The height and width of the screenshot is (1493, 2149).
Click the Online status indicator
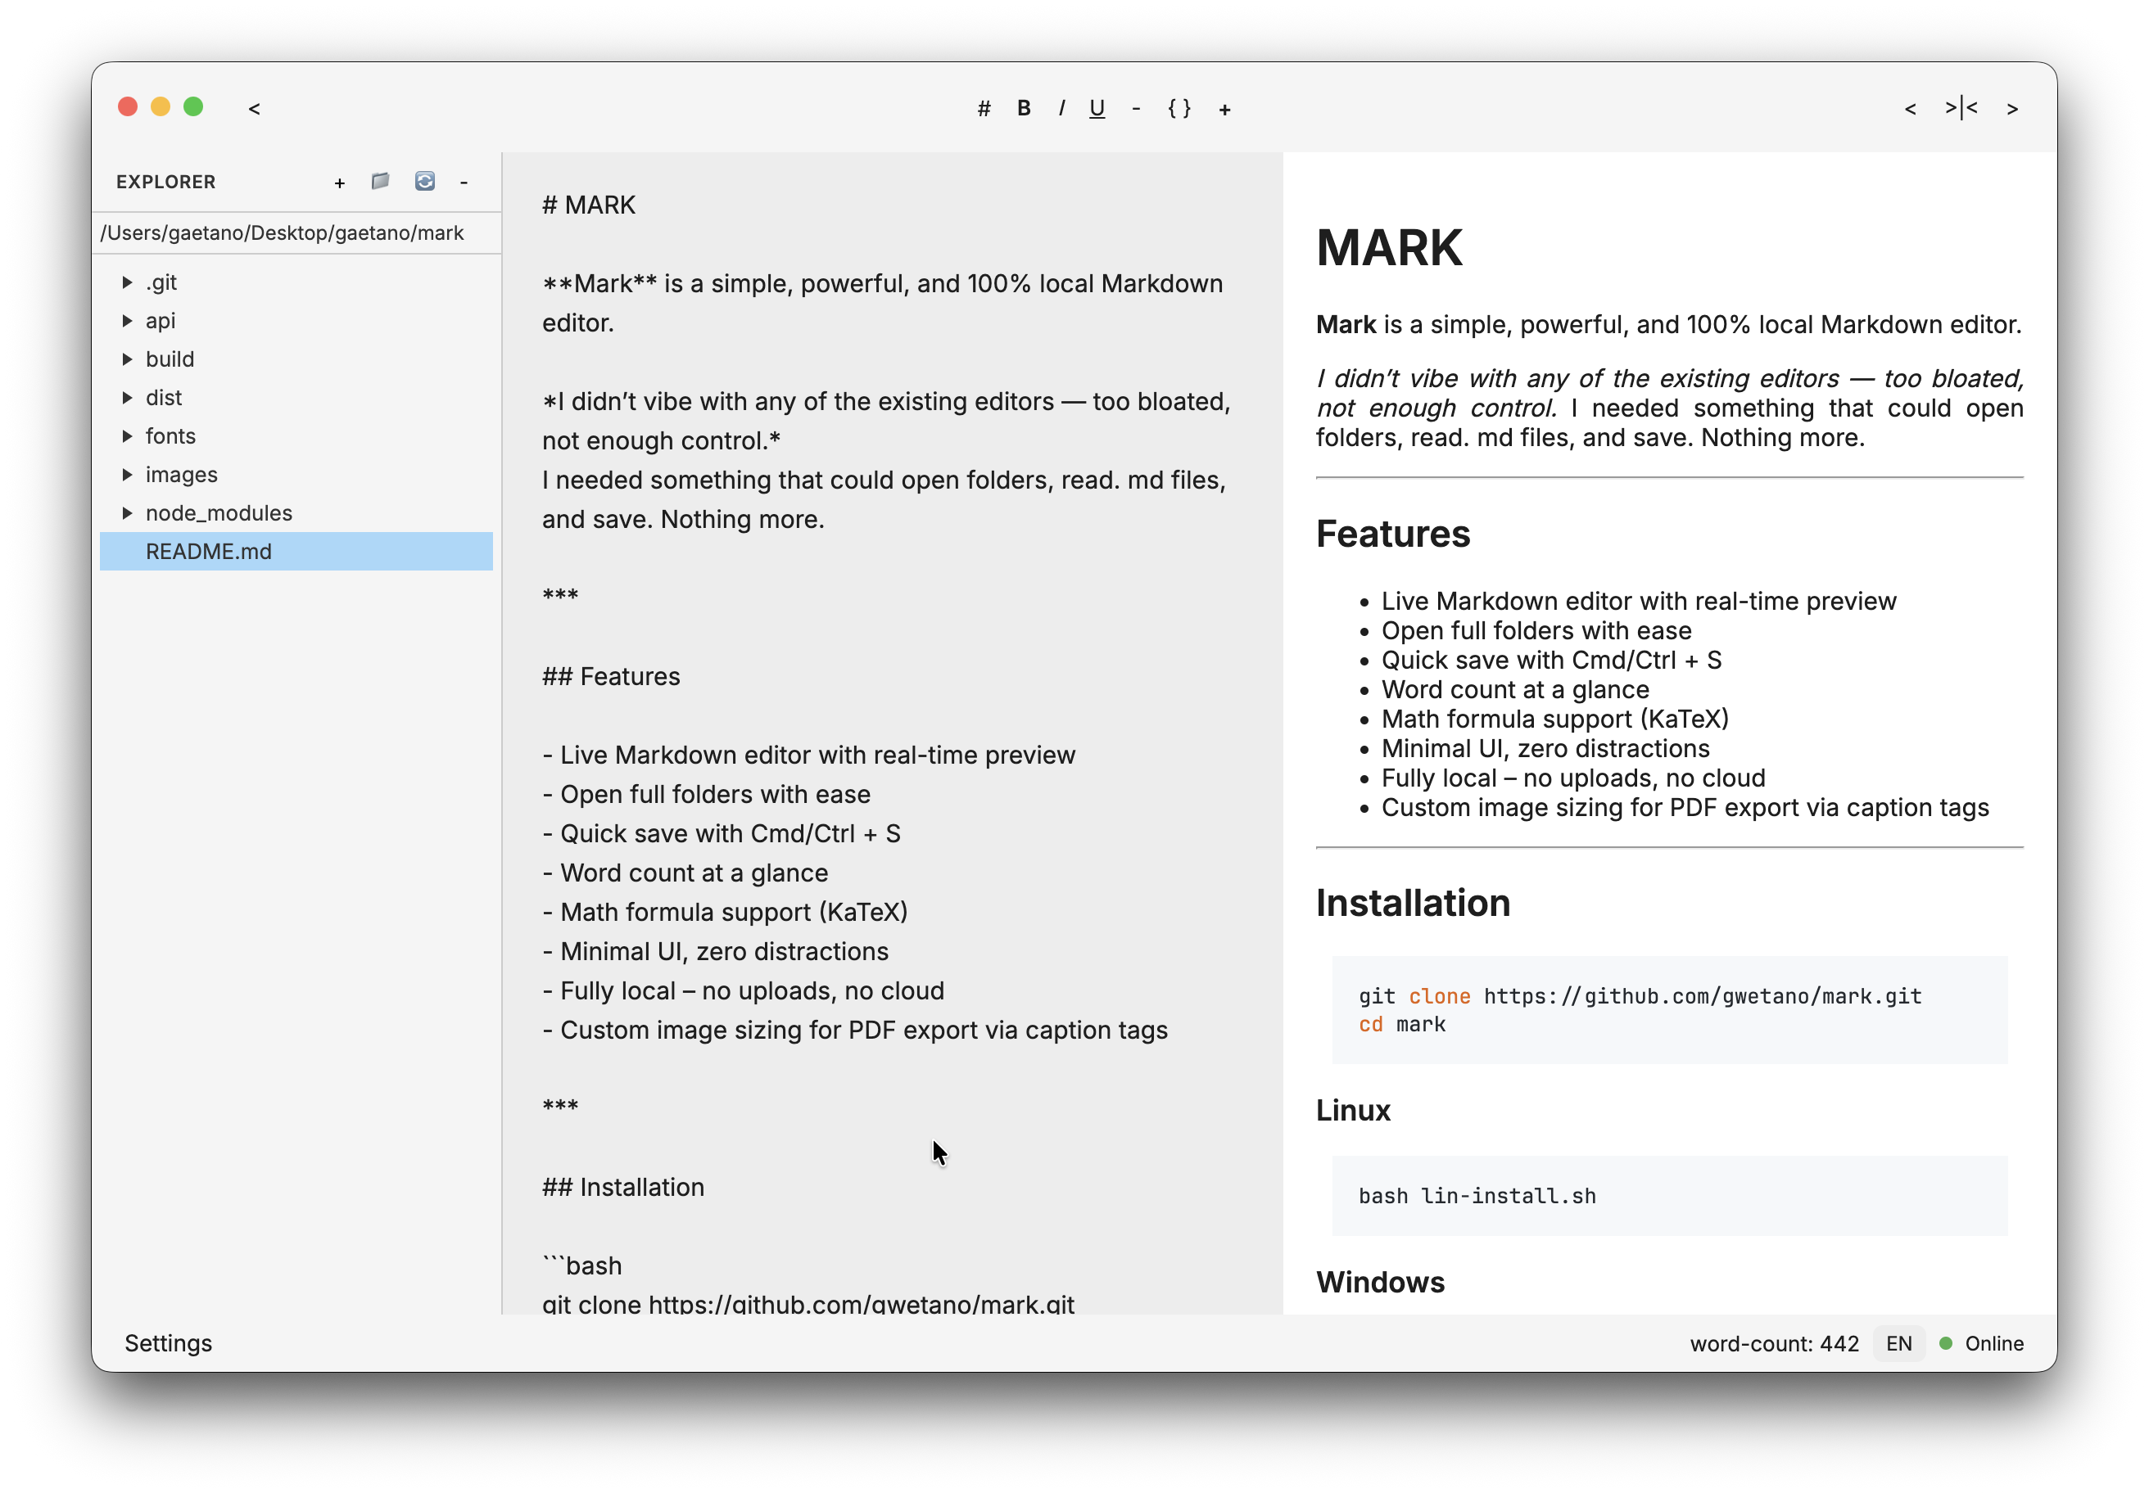[x=1981, y=1343]
